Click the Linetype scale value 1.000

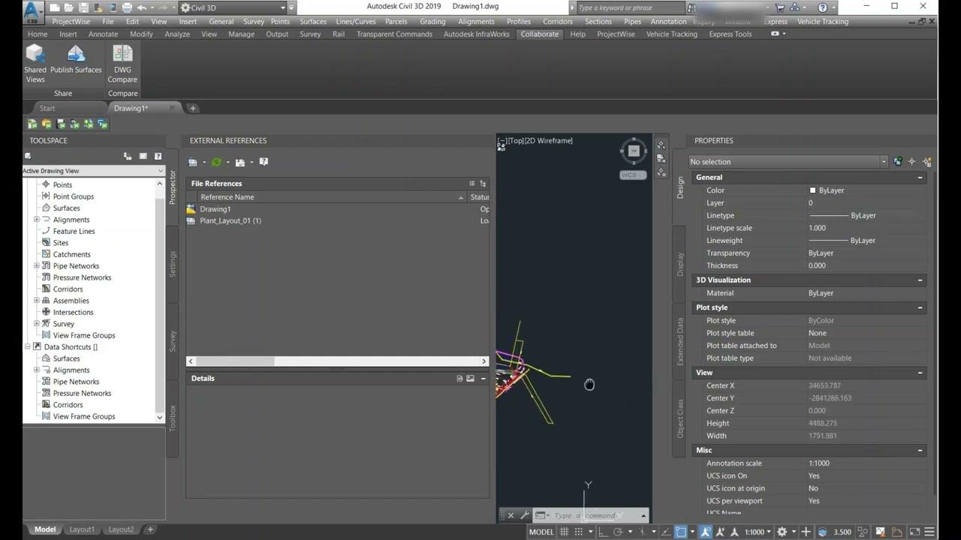point(817,228)
